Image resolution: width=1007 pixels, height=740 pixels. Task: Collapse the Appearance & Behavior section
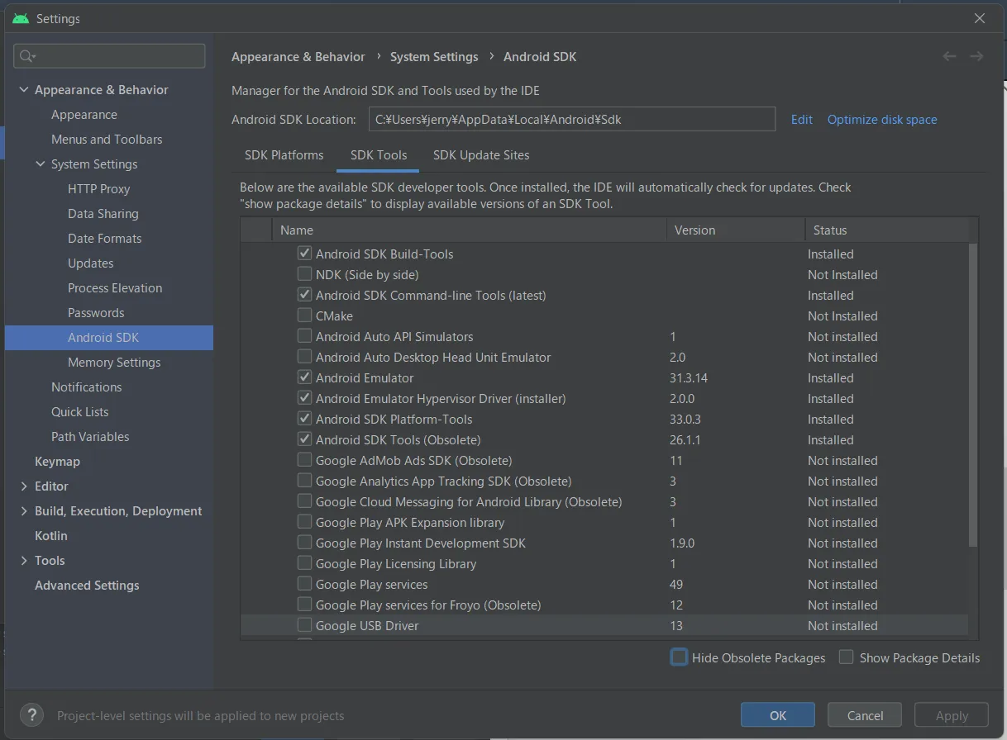pyautogui.click(x=23, y=90)
